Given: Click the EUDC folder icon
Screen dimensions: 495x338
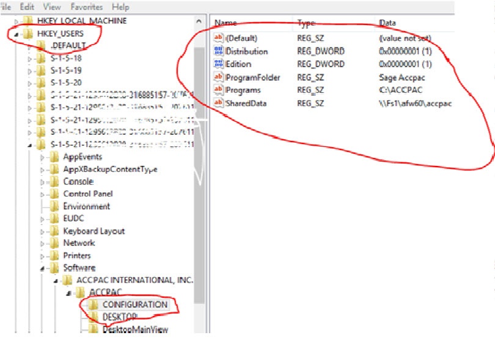Looking at the screenshot, I should [54, 218].
